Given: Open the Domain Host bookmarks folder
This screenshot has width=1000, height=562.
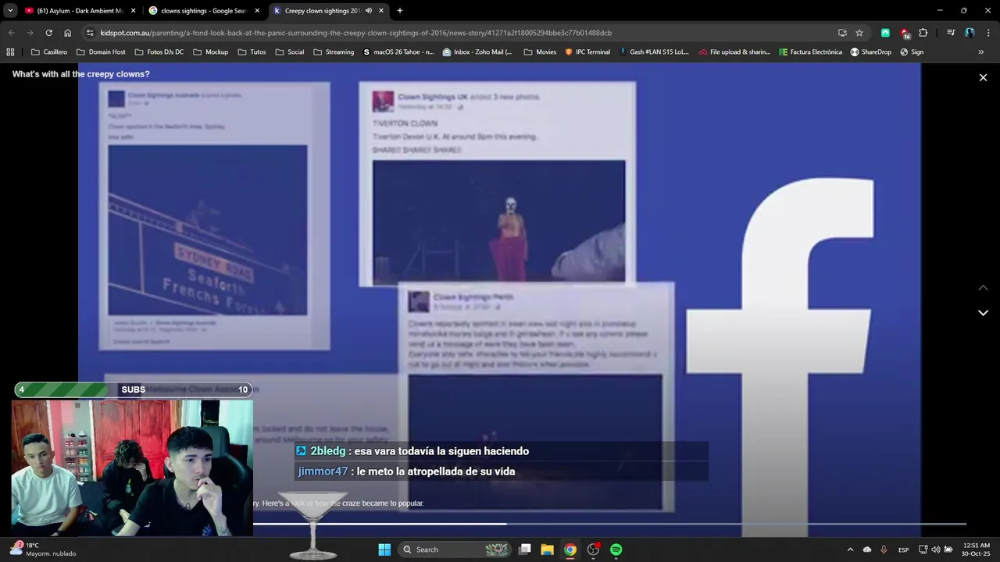Looking at the screenshot, I should pyautogui.click(x=101, y=52).
